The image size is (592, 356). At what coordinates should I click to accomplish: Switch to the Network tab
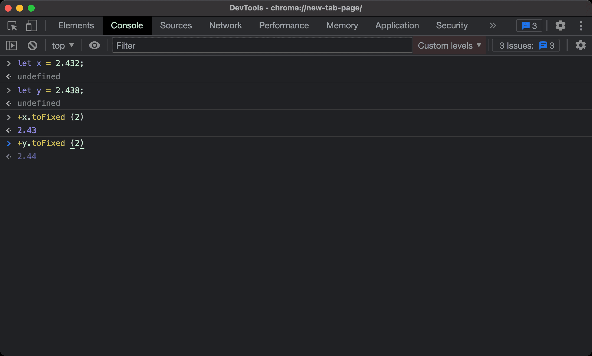point(225,26)
